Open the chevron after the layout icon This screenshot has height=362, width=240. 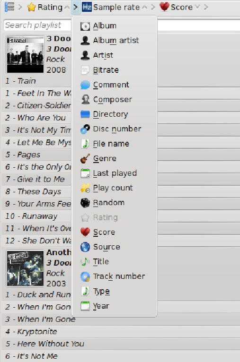click(20, 7)
